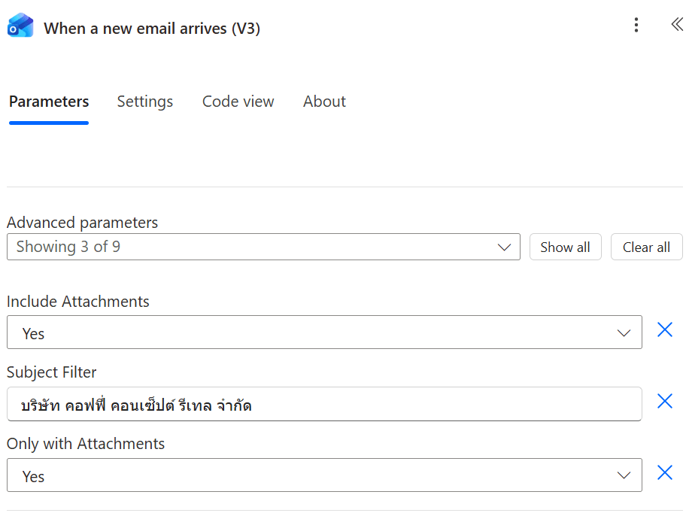The width and height of the screenshot is (686, 513).
Task: Click the Only with Attachments 'Yes' value
Action: 34,476
